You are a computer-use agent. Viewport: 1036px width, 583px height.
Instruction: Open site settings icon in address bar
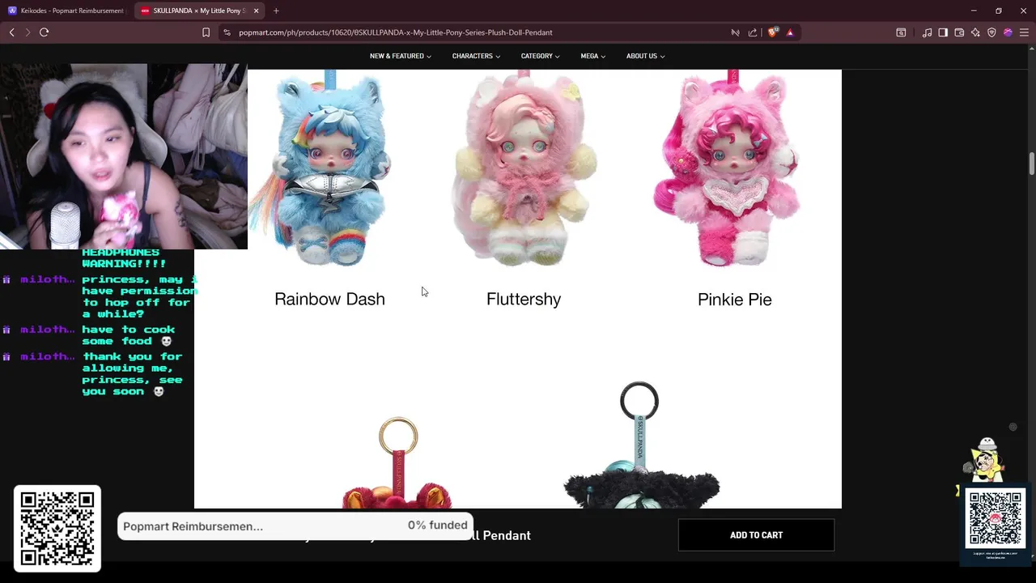click(227, 32)
